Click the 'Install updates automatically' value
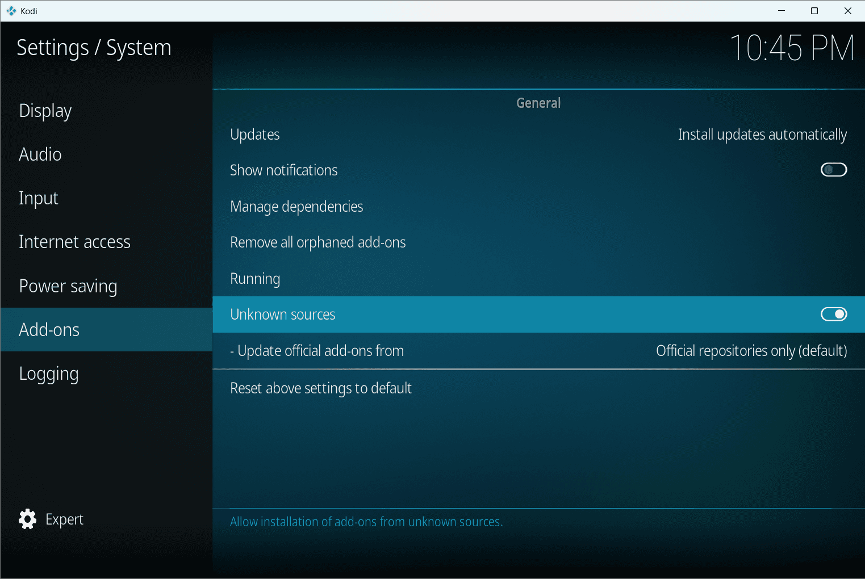The image size is (865, 579). coord(762,135)
